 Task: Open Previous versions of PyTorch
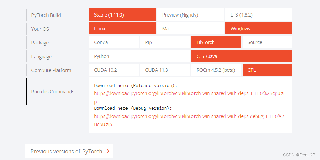69,151
